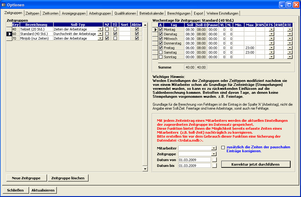Image resolution: width=301 pixels, height=197 pixels.
Task: Click Soll-D cell for Dienstag
Action: pos(201,34)
